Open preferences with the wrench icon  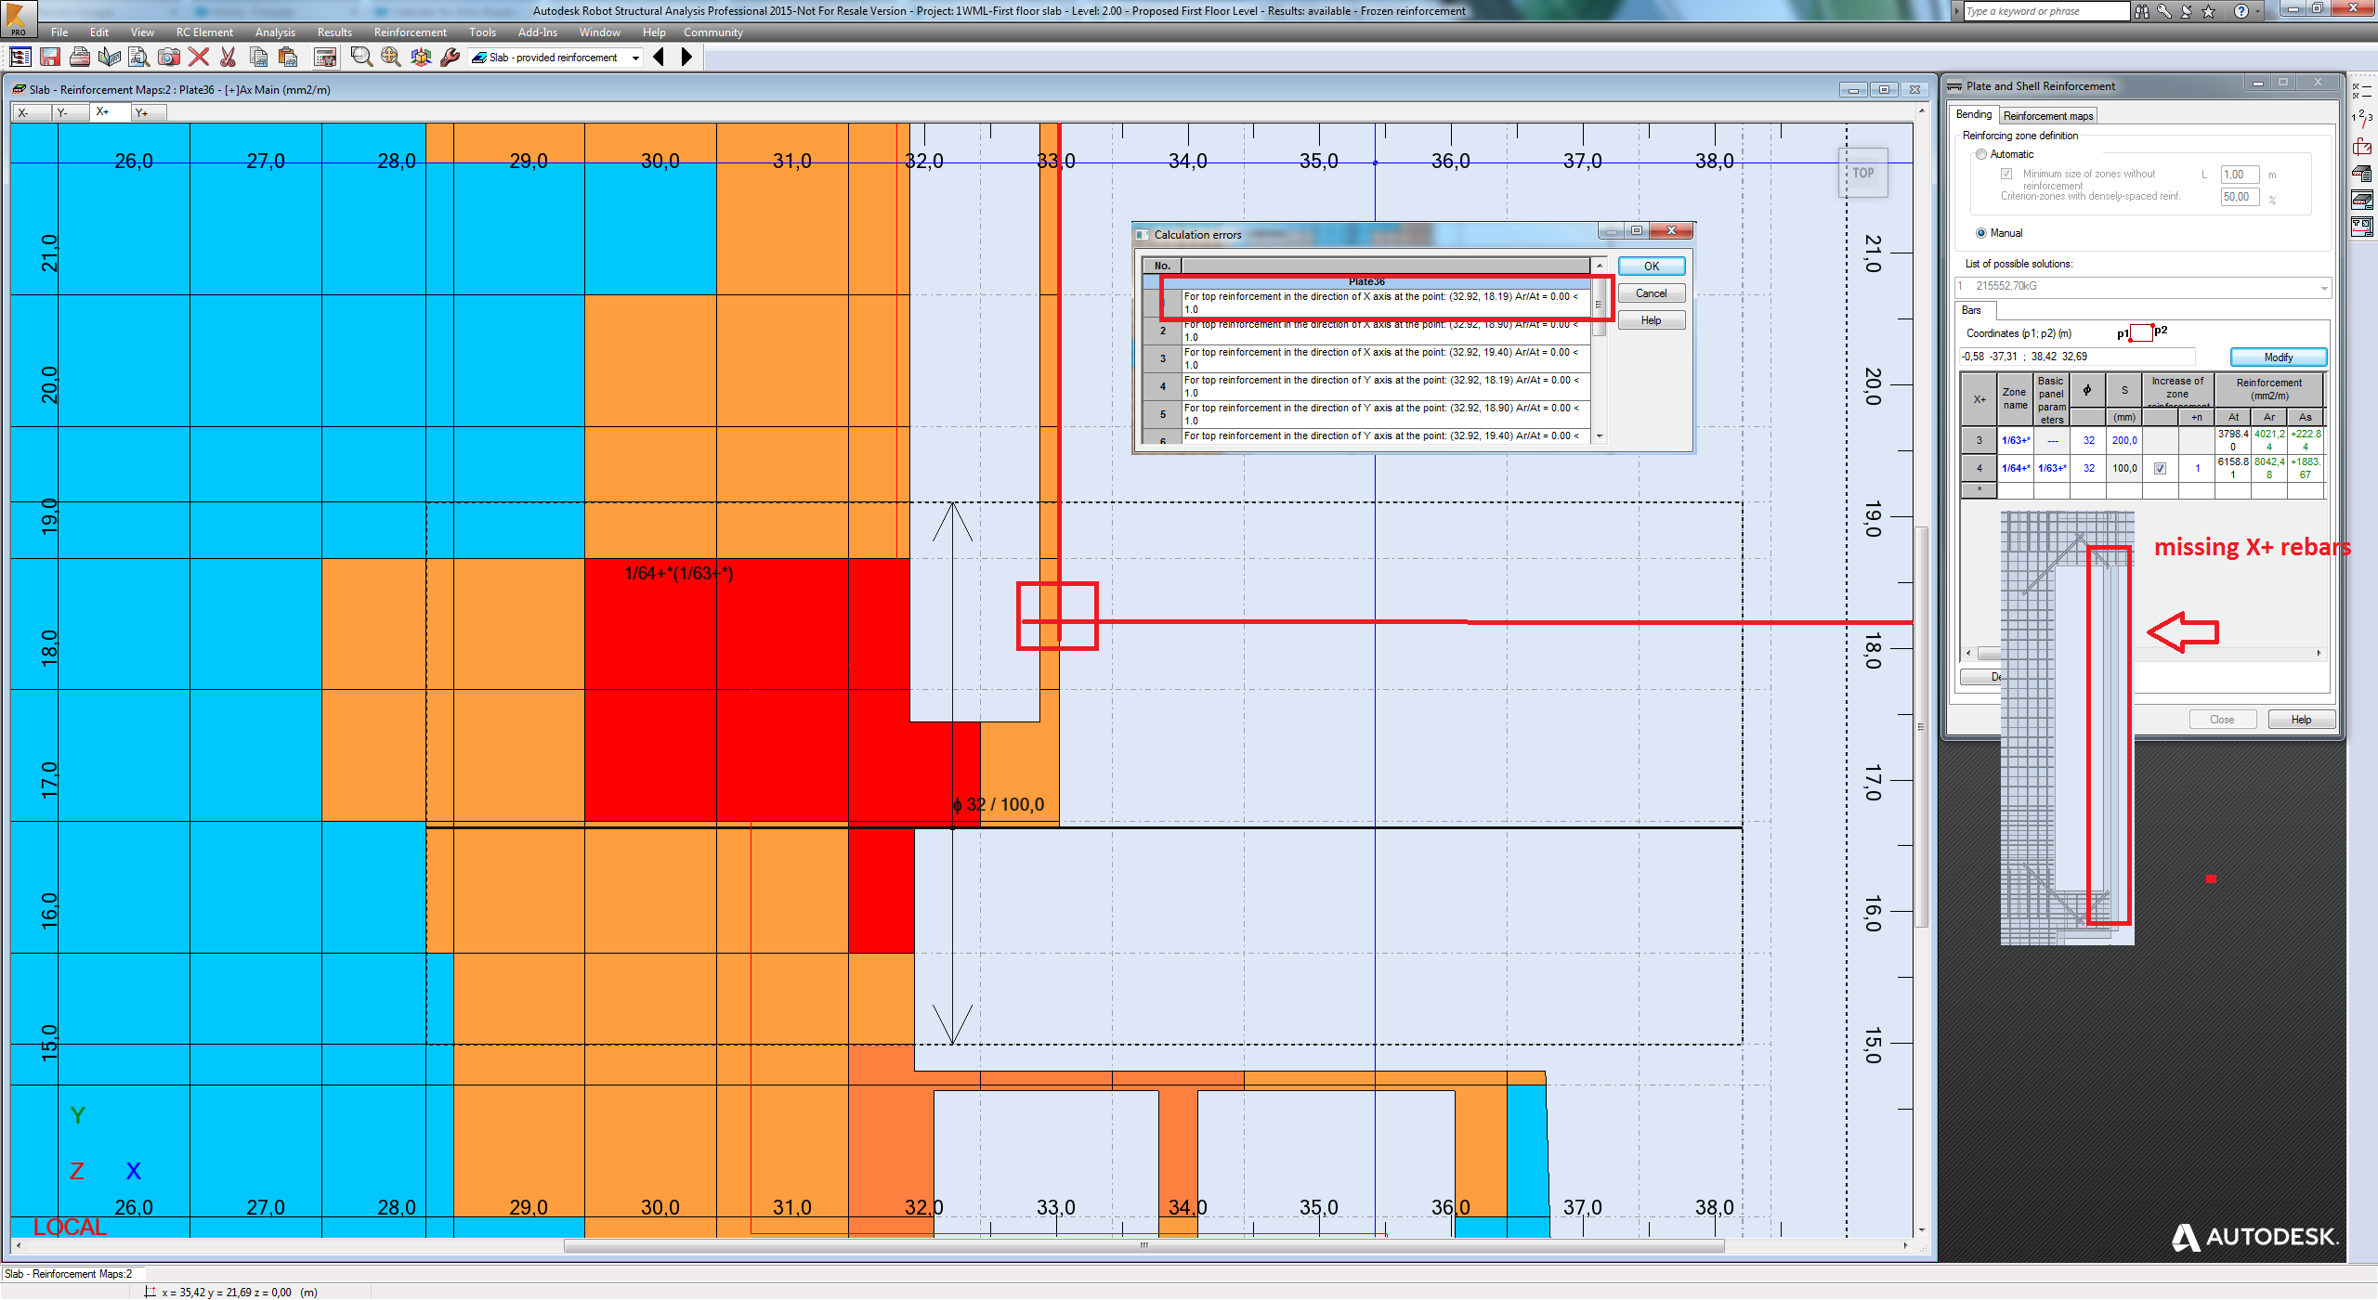tap(451, 57)
